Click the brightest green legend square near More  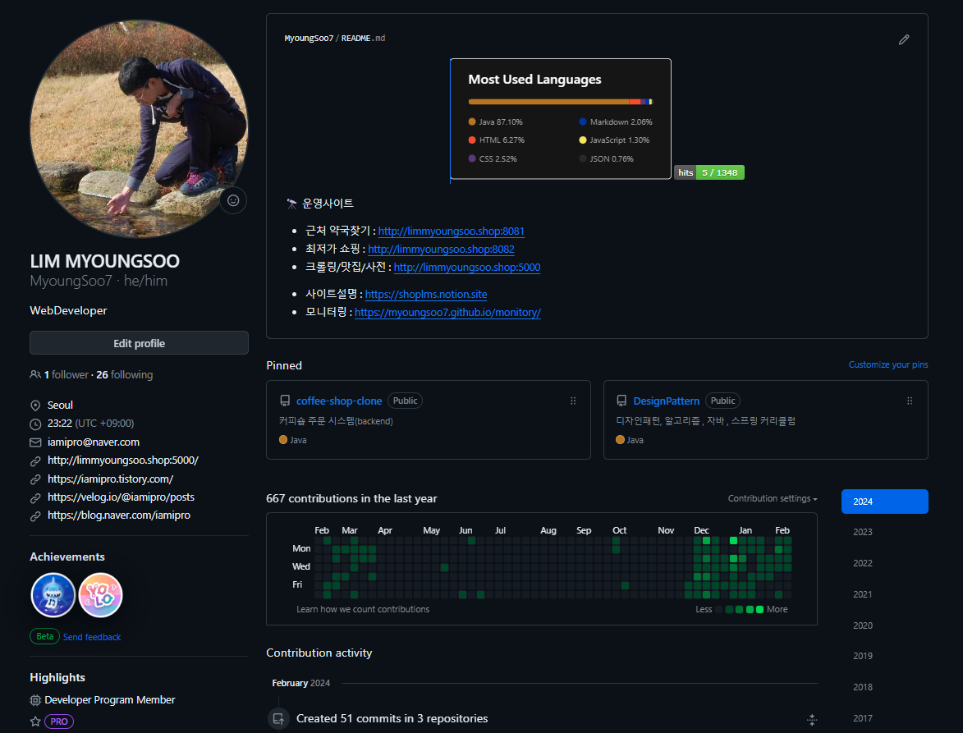click(759, 610)
